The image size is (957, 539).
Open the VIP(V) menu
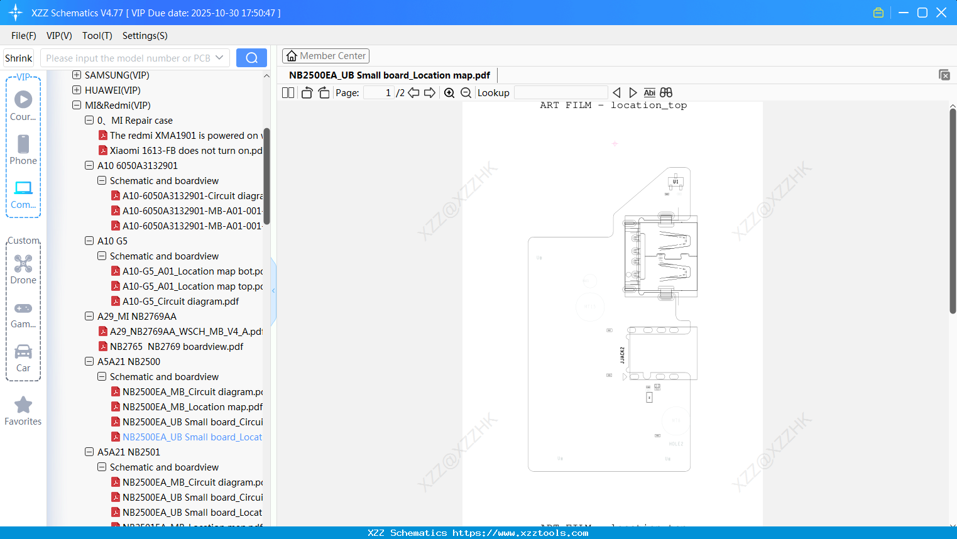(x=59, y=36)
